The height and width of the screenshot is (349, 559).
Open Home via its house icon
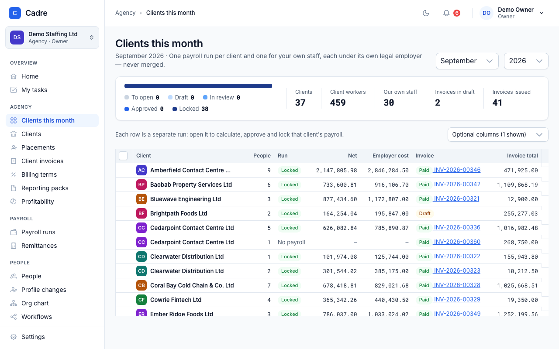[14, 76]
